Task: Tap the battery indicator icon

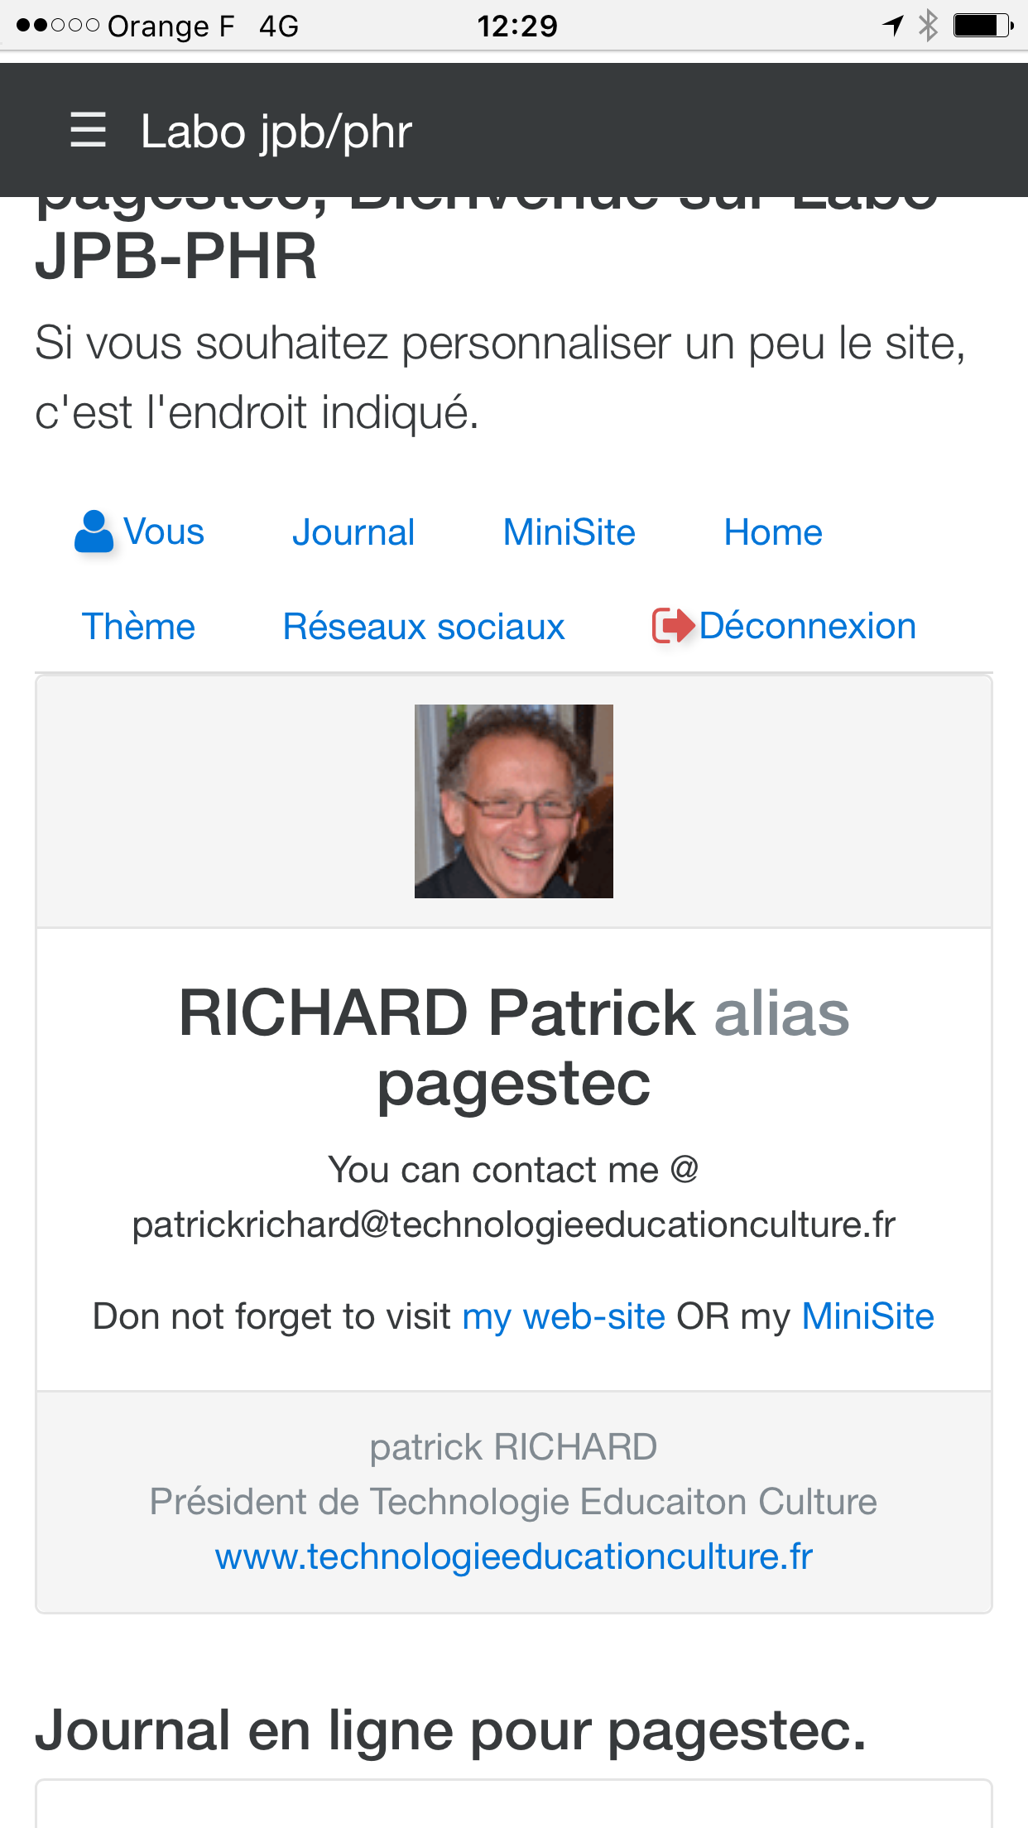Action: [982, 26]
